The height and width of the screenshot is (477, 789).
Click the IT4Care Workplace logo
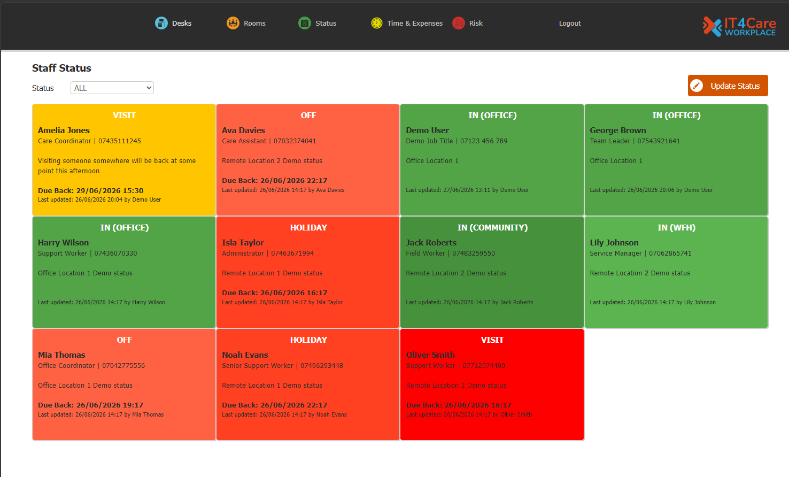pyautogui.click(x=739, y=26)
